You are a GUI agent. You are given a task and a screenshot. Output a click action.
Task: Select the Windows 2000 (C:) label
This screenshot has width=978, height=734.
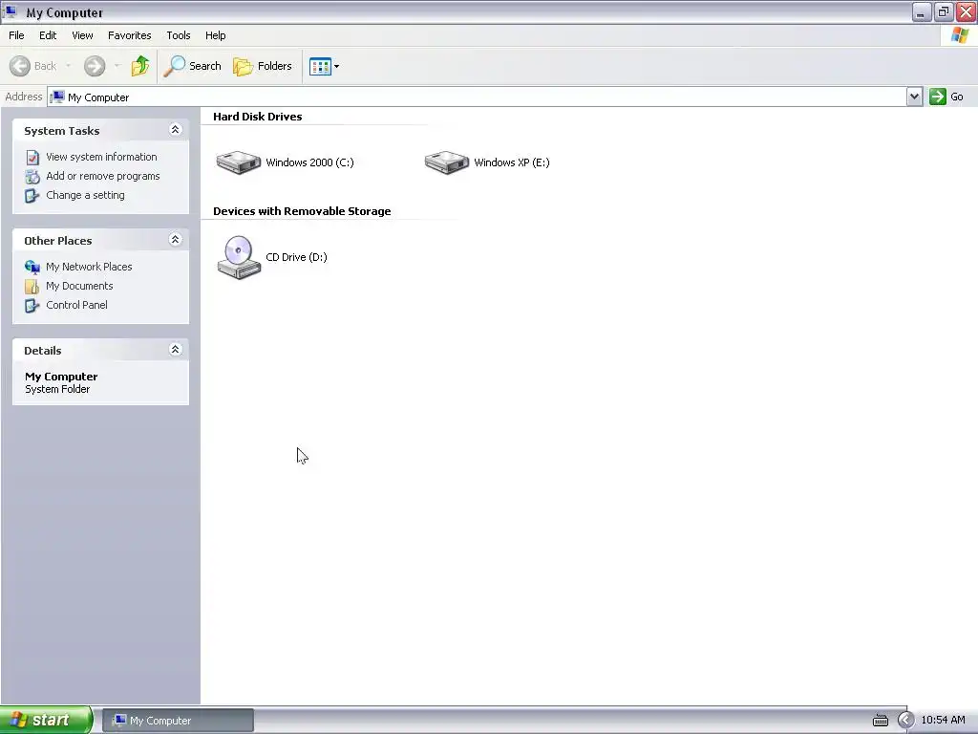[x=310, y=162]
